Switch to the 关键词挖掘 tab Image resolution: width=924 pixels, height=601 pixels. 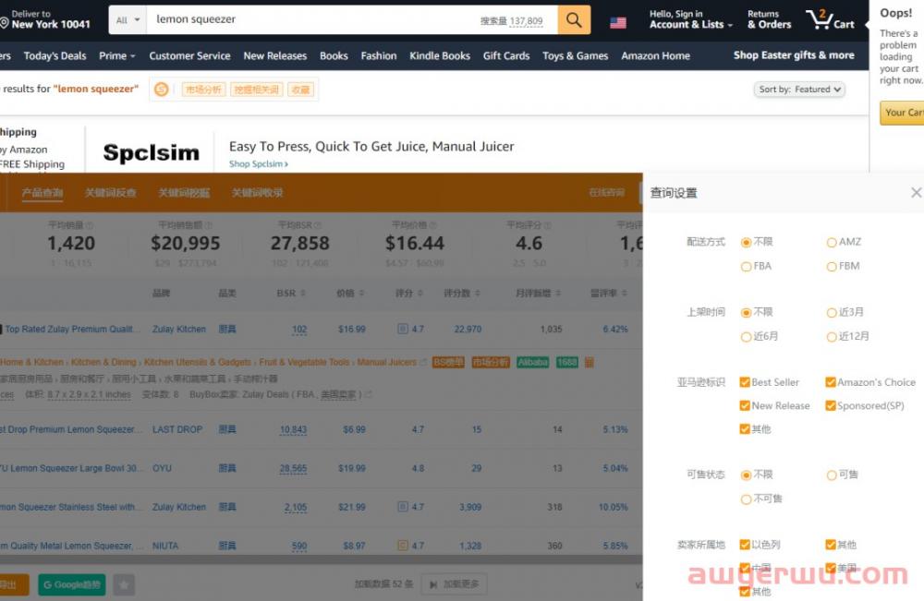point(184,192)
